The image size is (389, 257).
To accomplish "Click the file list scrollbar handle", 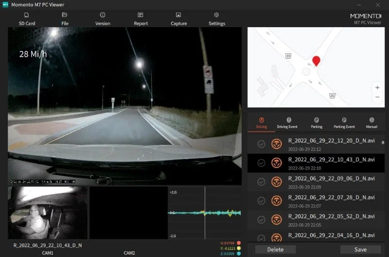I will coord(383,143).
